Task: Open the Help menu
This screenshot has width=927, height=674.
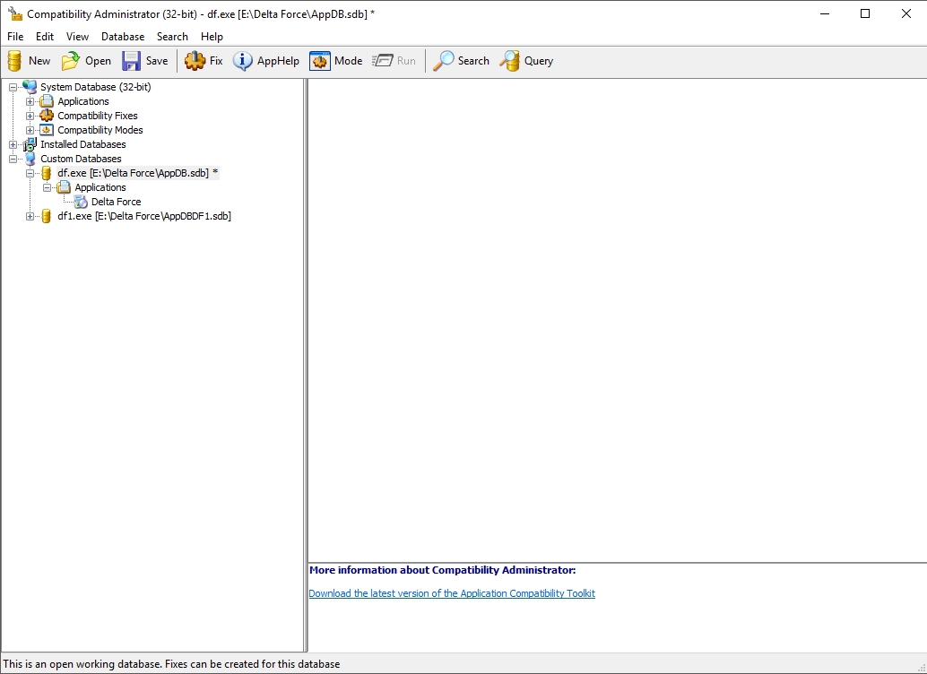Action: coord(212,37)
